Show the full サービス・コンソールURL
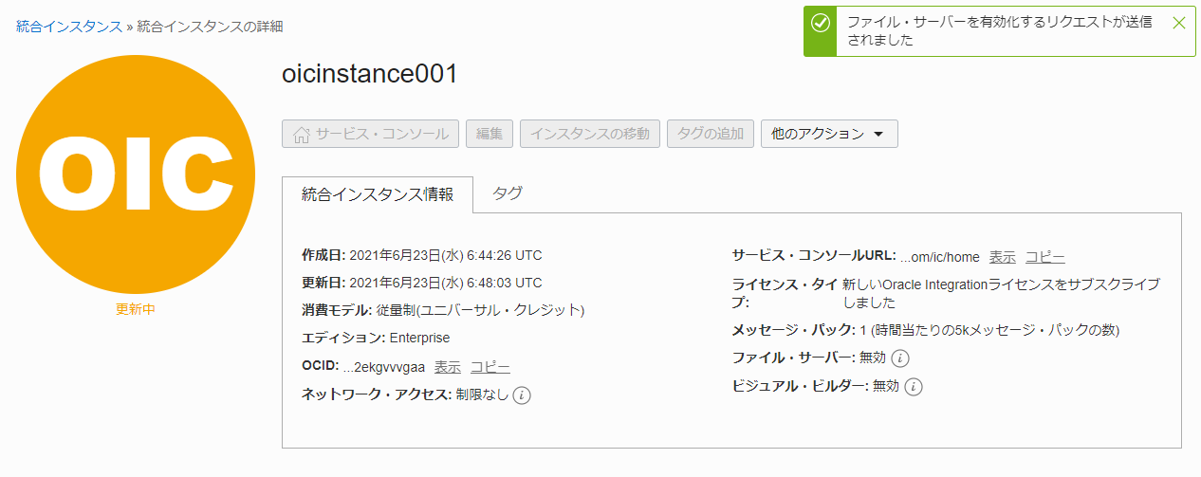 coord(1002,257)
